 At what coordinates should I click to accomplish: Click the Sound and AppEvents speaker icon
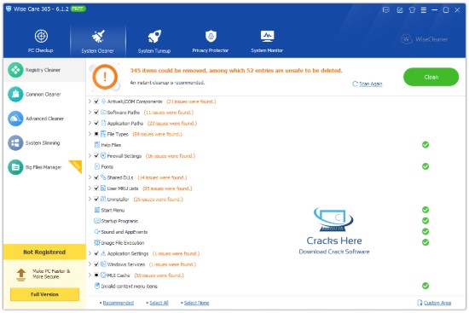click(x=97, y=232)
